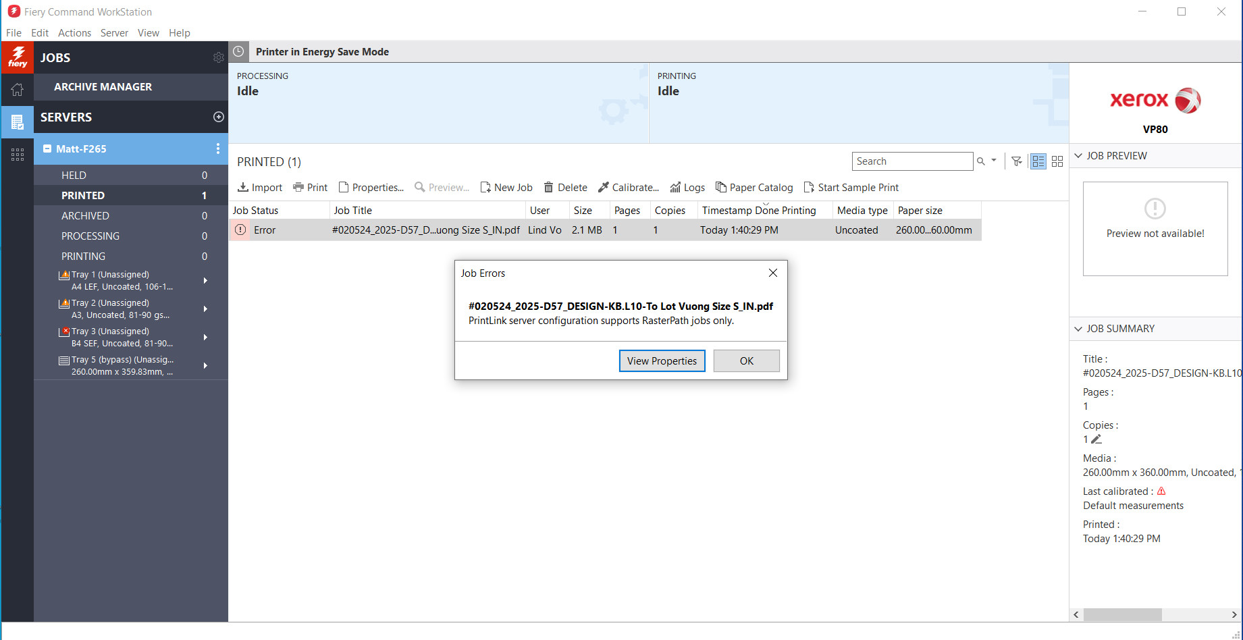The image size is (1243, 640).
Task: Open the View menu
Action: click(x=148, y=32)
